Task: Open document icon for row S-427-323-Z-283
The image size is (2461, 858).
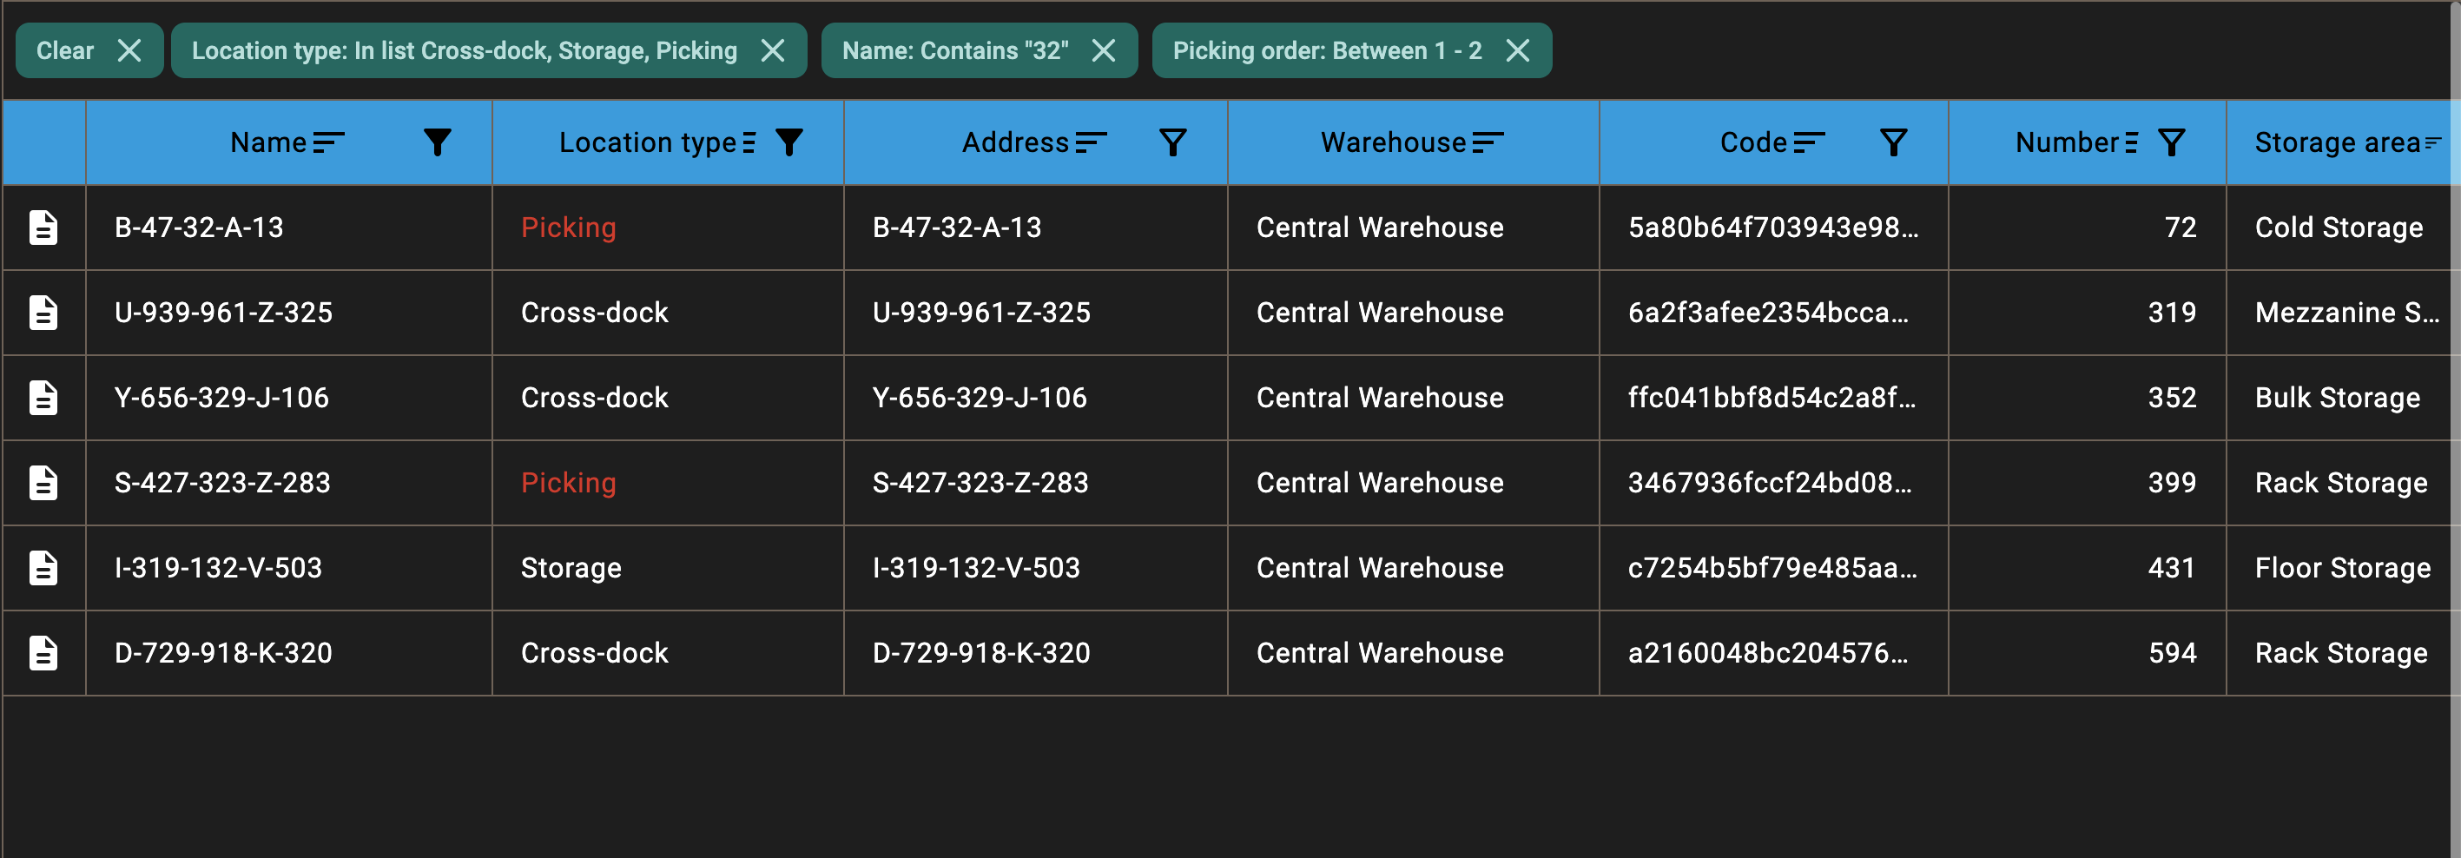Action: click(x=43, y=483)
